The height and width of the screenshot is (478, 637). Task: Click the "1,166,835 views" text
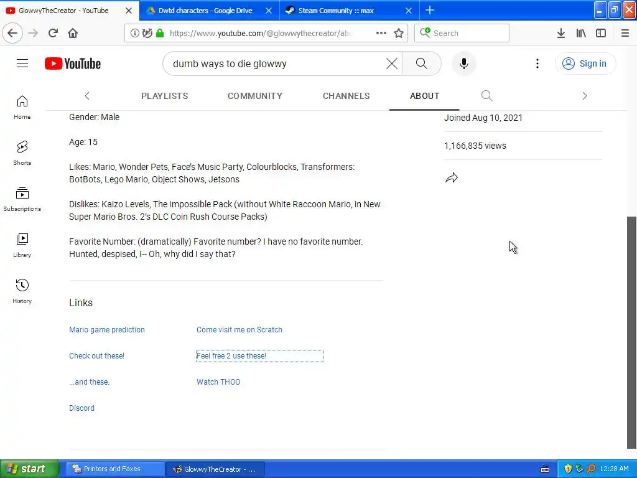point(475,146)
